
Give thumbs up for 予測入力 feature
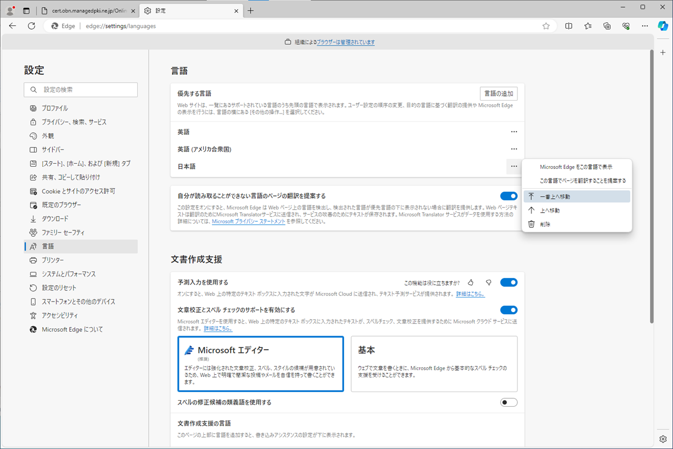[x=471, y=283]
